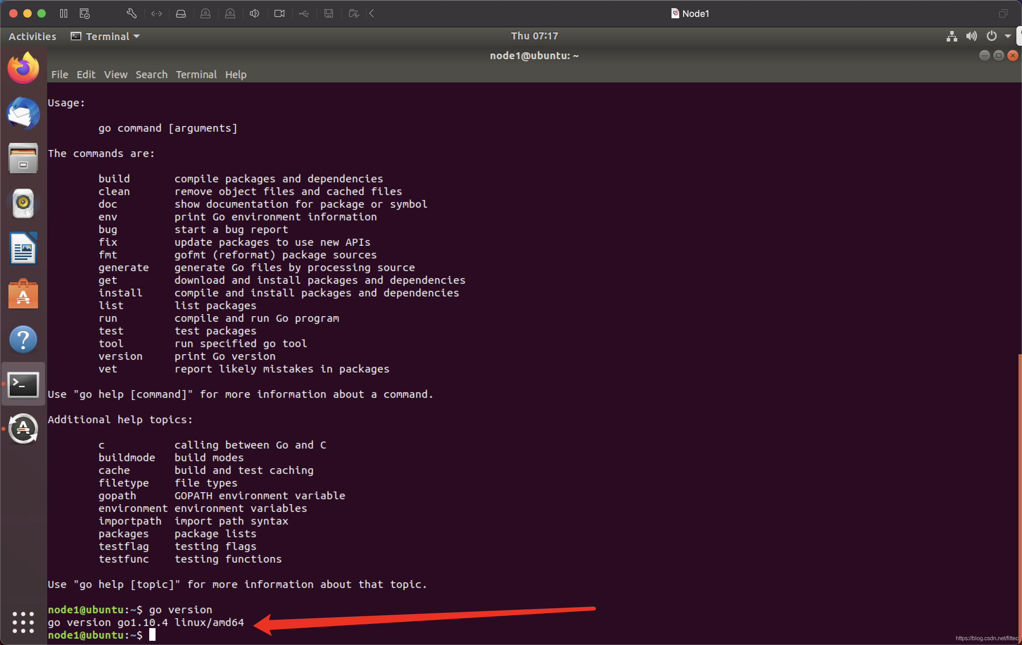Pause the Node1 virtual machine
The image size is (1022, 645).
point(64,14)
